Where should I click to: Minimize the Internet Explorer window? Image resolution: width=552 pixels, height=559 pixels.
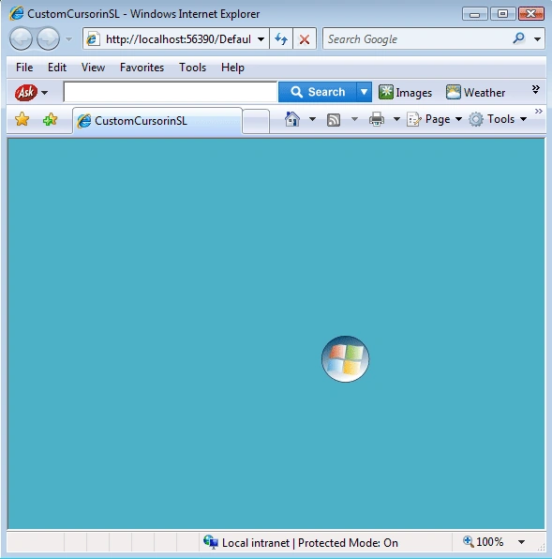475,14
